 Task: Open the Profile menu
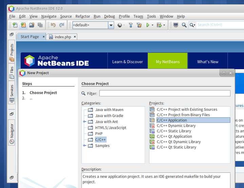pyautogui.click(x=124, y=16)
